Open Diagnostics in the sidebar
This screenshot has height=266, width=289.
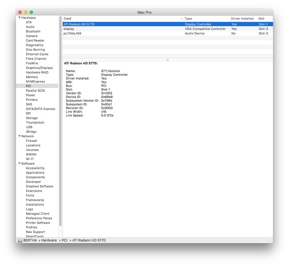tap(35, 45)
